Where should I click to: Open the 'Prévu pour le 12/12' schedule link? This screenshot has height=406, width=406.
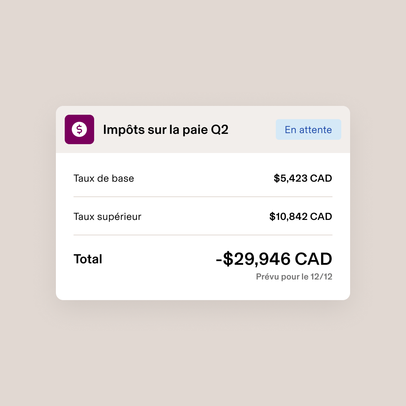coord(294,277)
